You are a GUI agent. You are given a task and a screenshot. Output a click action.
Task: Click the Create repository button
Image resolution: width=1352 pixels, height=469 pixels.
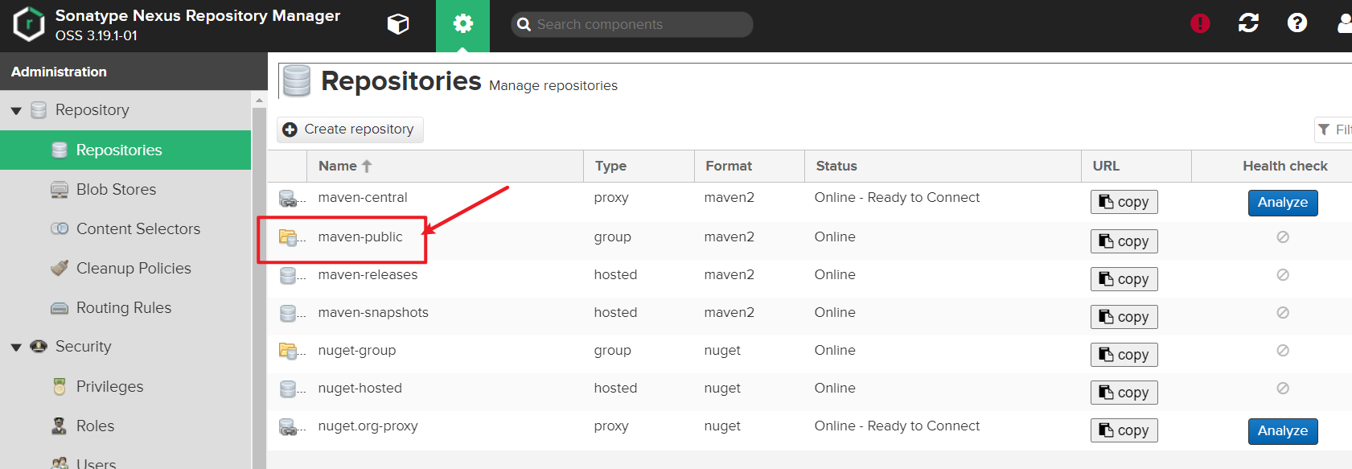pos(350,130)
